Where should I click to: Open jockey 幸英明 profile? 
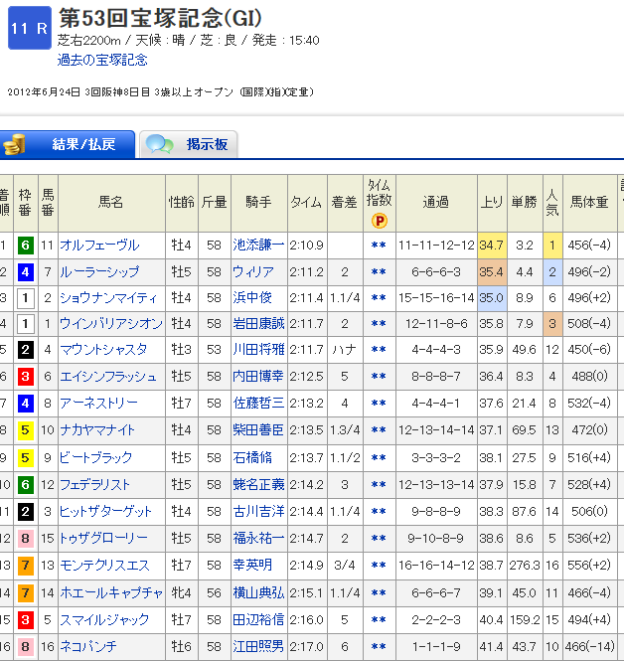tap(252, 565)
